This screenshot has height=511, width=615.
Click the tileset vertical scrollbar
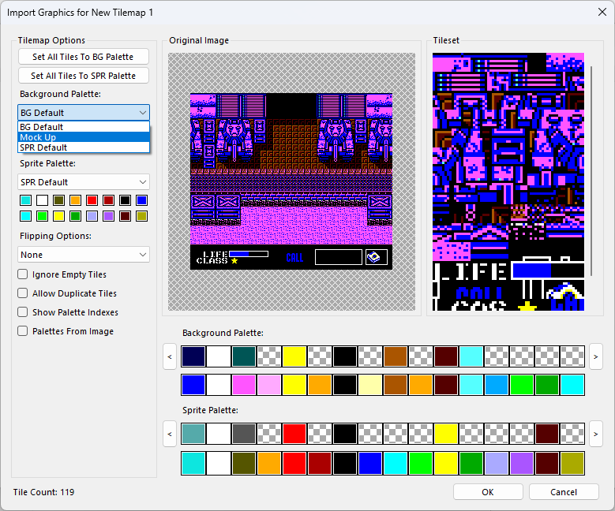pyautogui.click(x=591, y=171)
